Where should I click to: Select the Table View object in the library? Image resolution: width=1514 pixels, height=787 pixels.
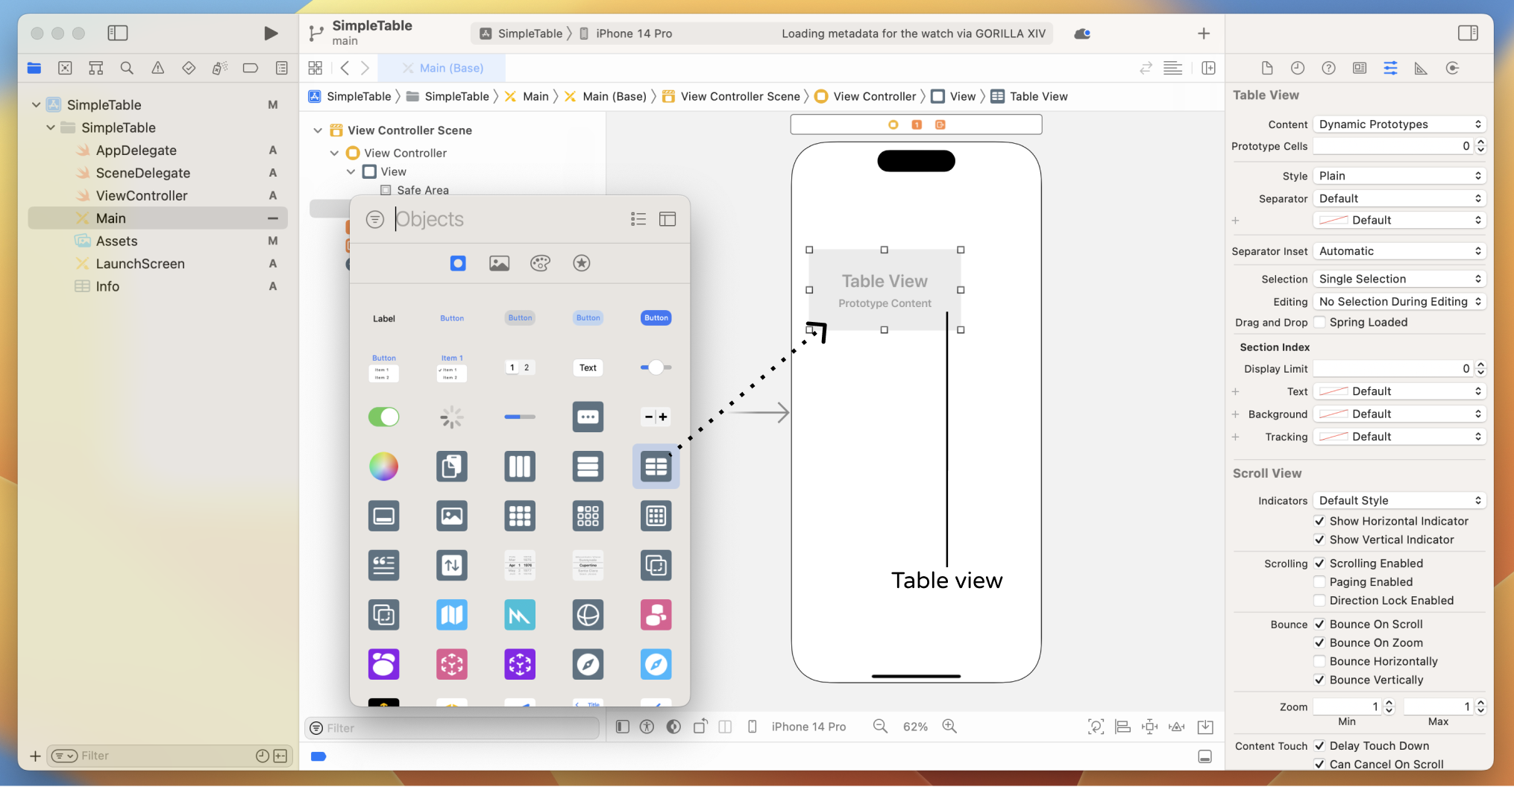[x=656, y=466]
